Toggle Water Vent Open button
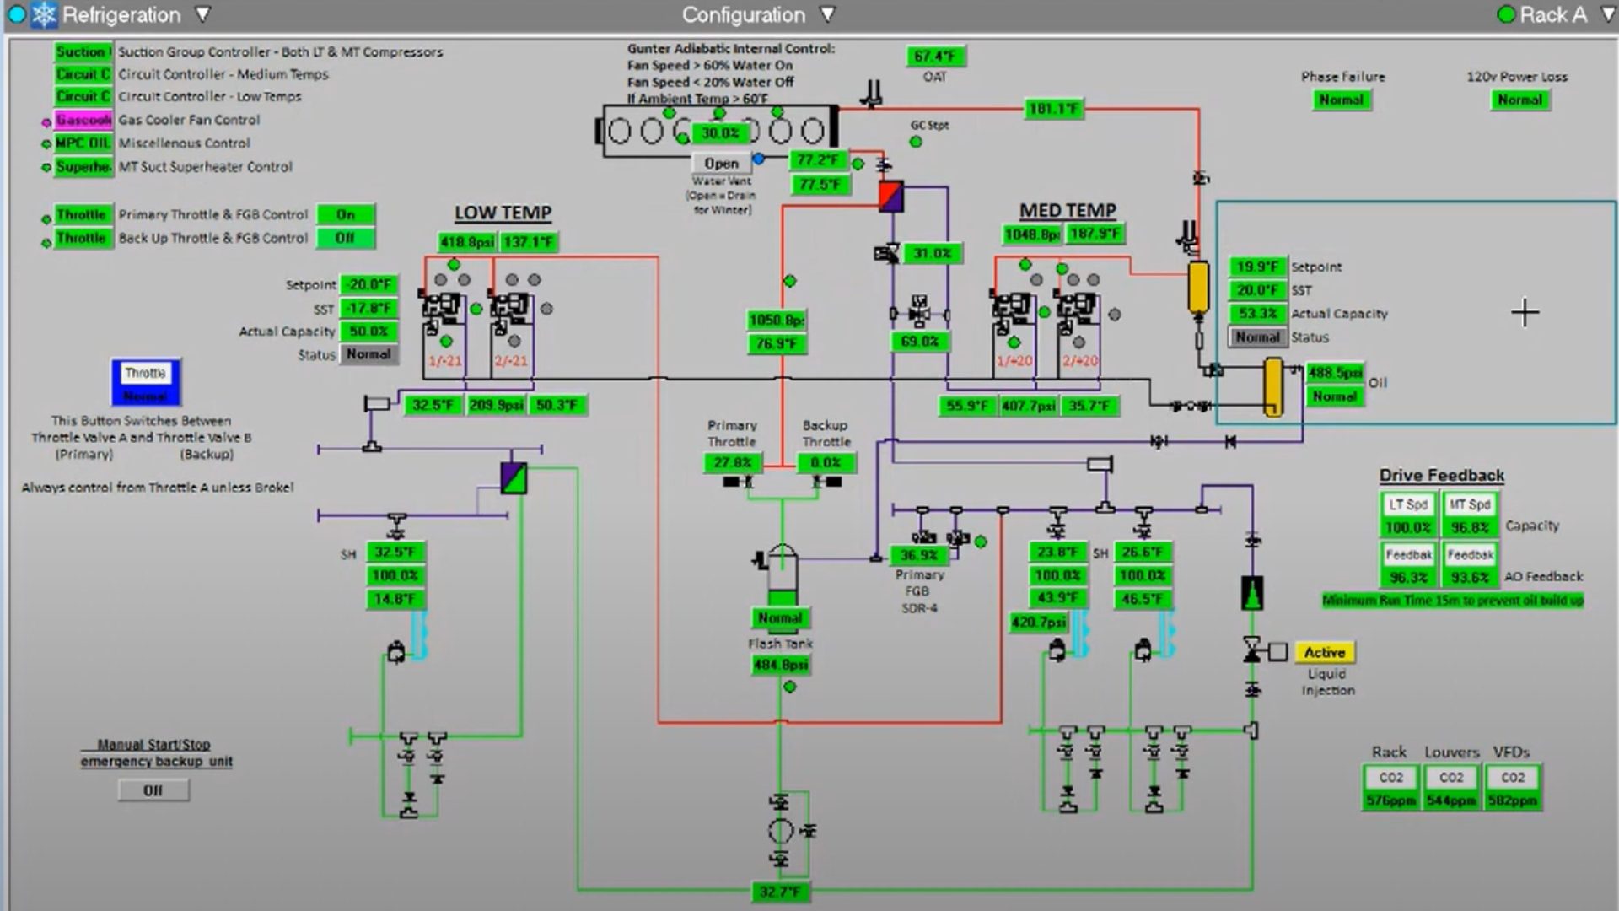Image resolution: width=1619 pixels, height=911 pixels. pos(721,163)
